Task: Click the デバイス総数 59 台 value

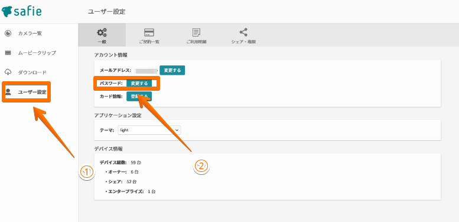Action: (x=136, y=163)
